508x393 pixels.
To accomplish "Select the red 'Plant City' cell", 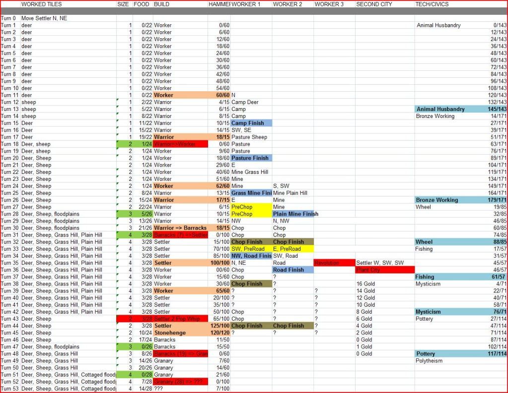I will pyautogui.click(x=385, y=270).
